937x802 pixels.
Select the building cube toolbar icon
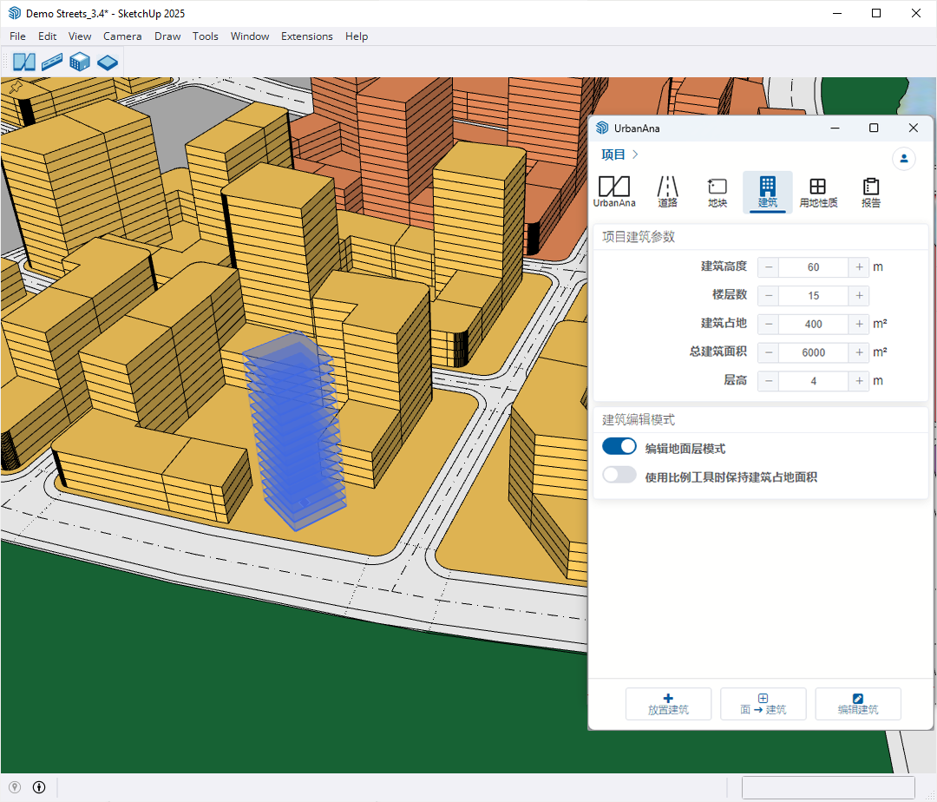pos(80,62)
